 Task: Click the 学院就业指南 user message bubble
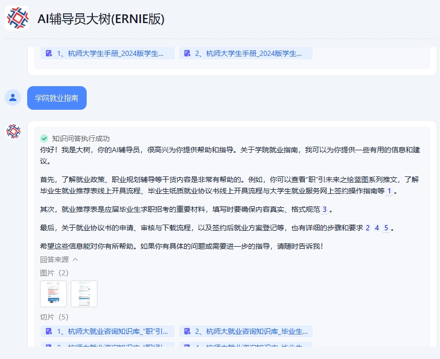[x=56, y=98]
